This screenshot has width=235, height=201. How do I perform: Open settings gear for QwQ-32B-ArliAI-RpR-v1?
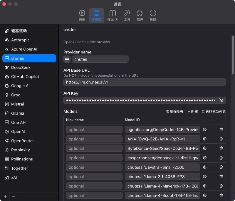pos(205,139)
